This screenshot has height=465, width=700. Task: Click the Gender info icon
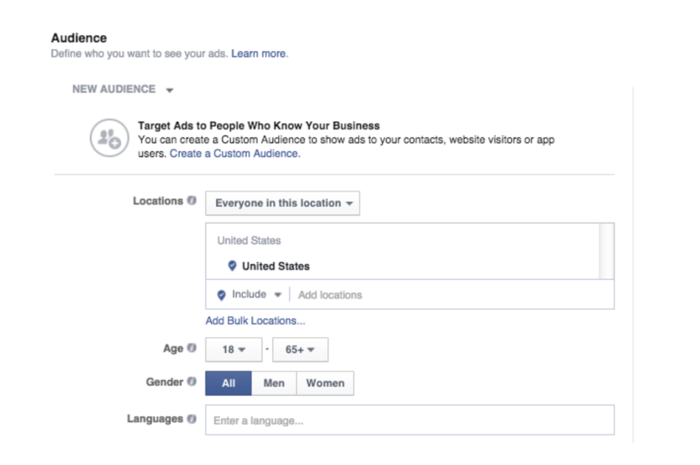tap(191, 382)
